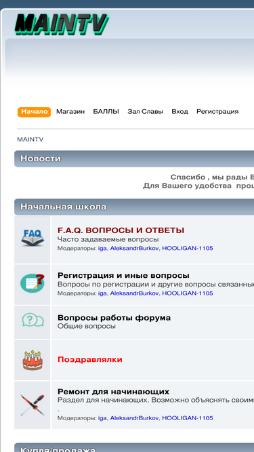The height and width of the screenshot is (452, 254).
Task: Click the question-mark speech bubbles icon
Action: tap(33, 320)
